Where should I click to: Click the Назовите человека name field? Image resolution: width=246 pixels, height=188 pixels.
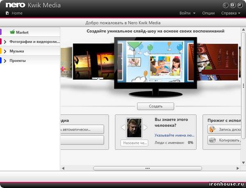click(x=134, y=143)
